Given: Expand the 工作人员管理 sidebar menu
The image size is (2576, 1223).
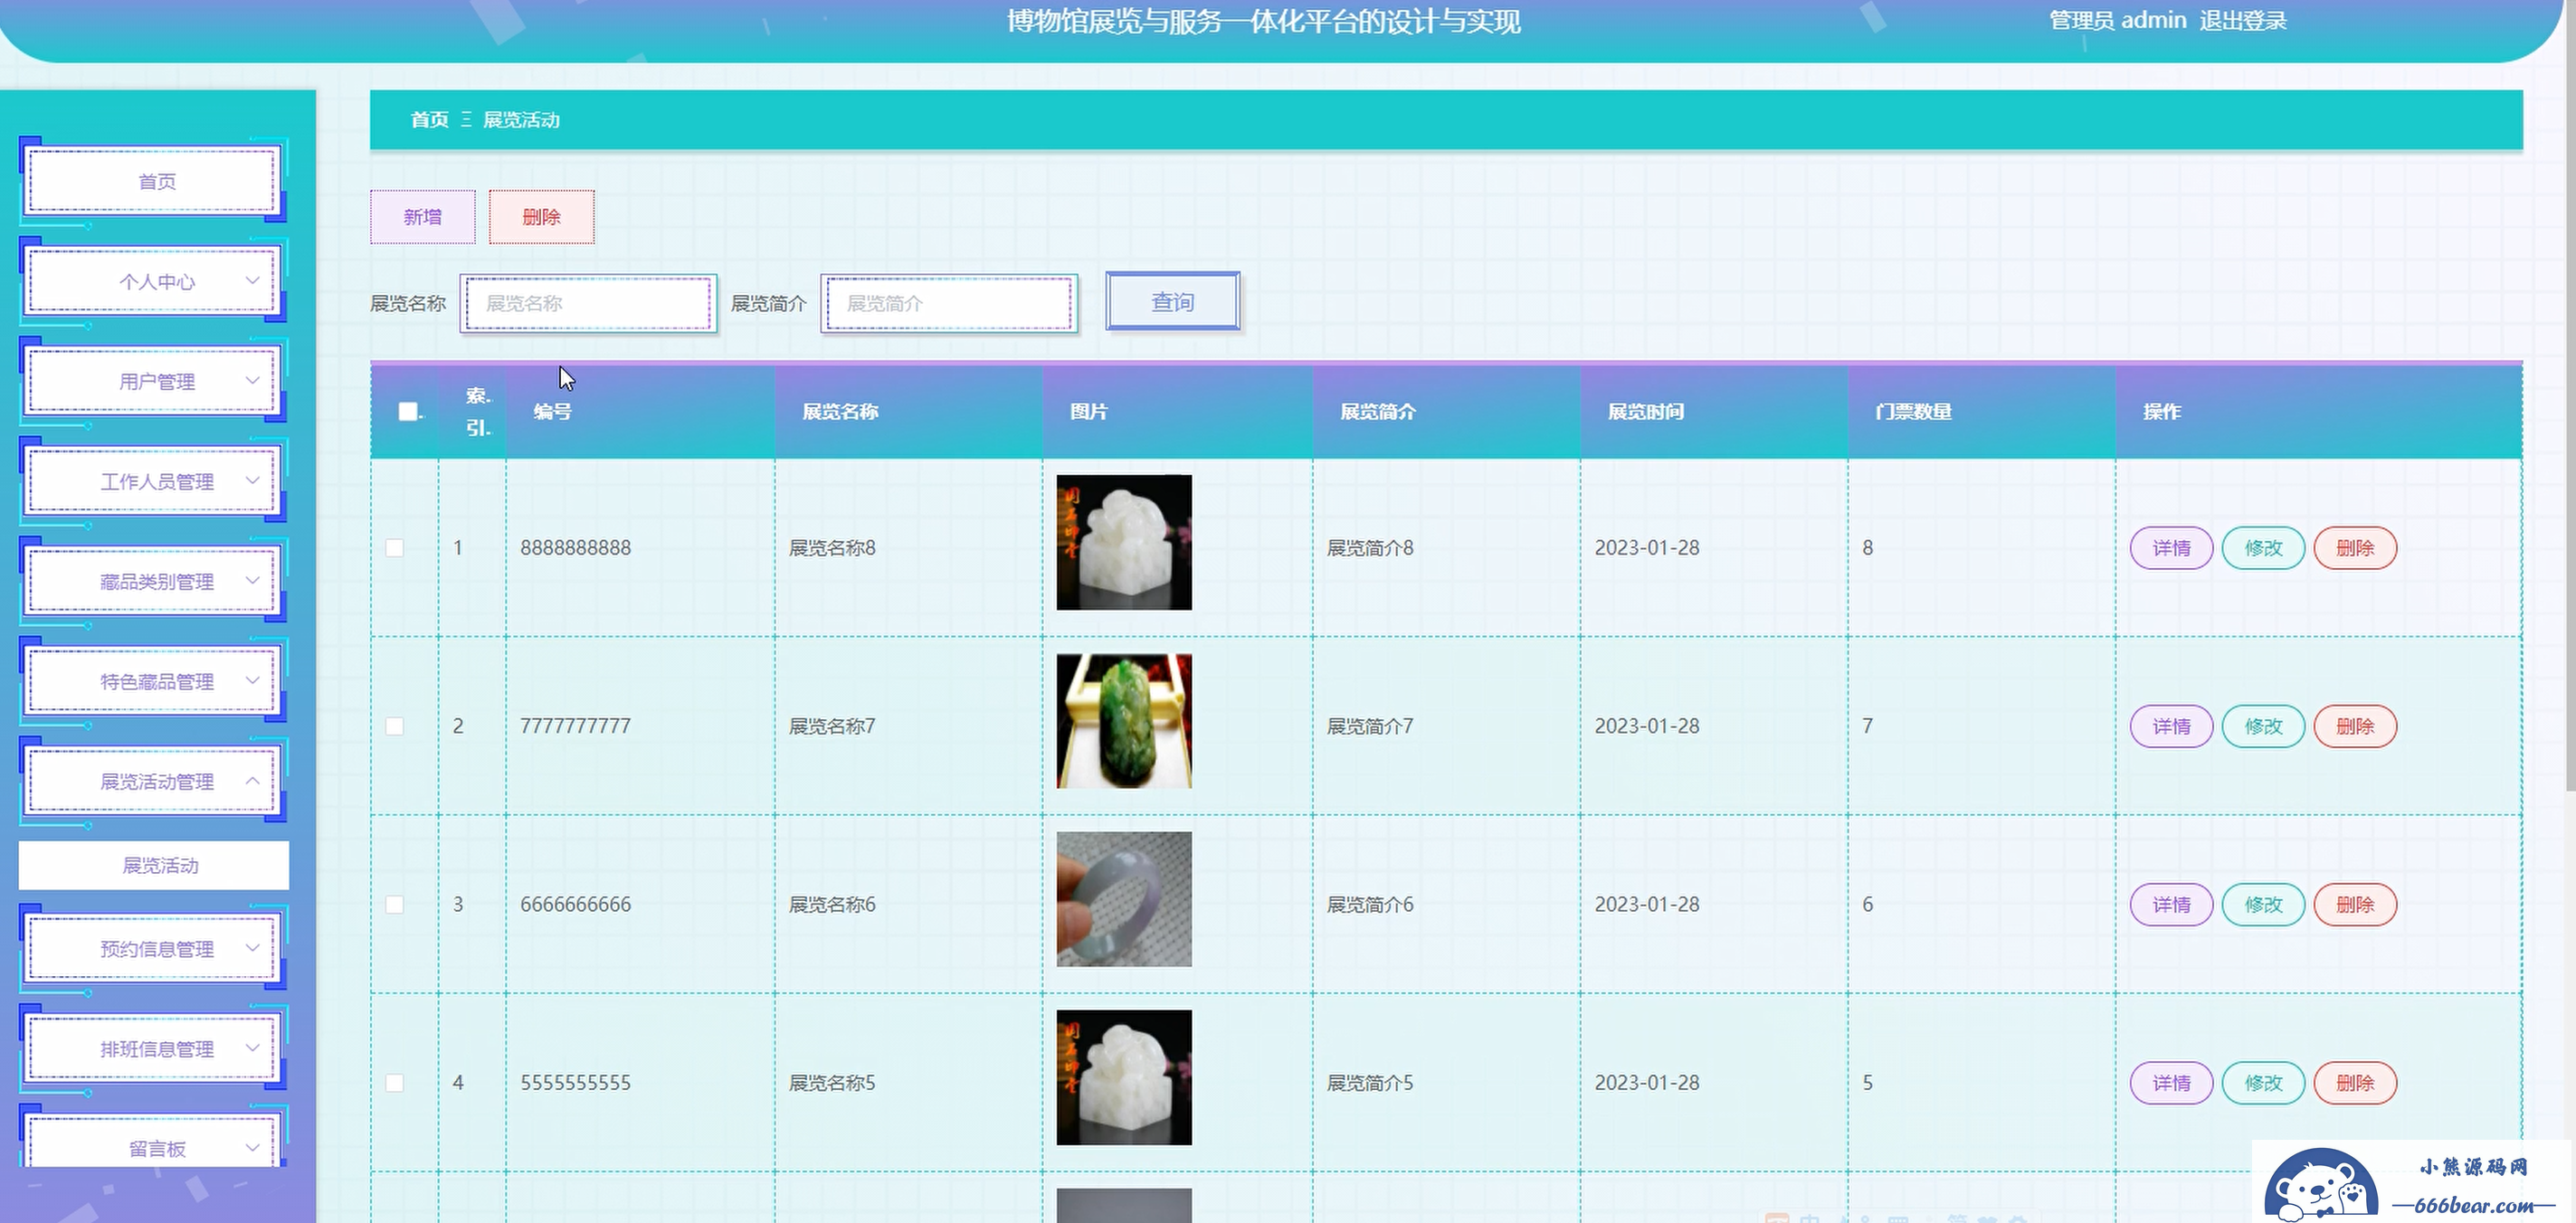Looking at the screenshot, I should point(153,481).
